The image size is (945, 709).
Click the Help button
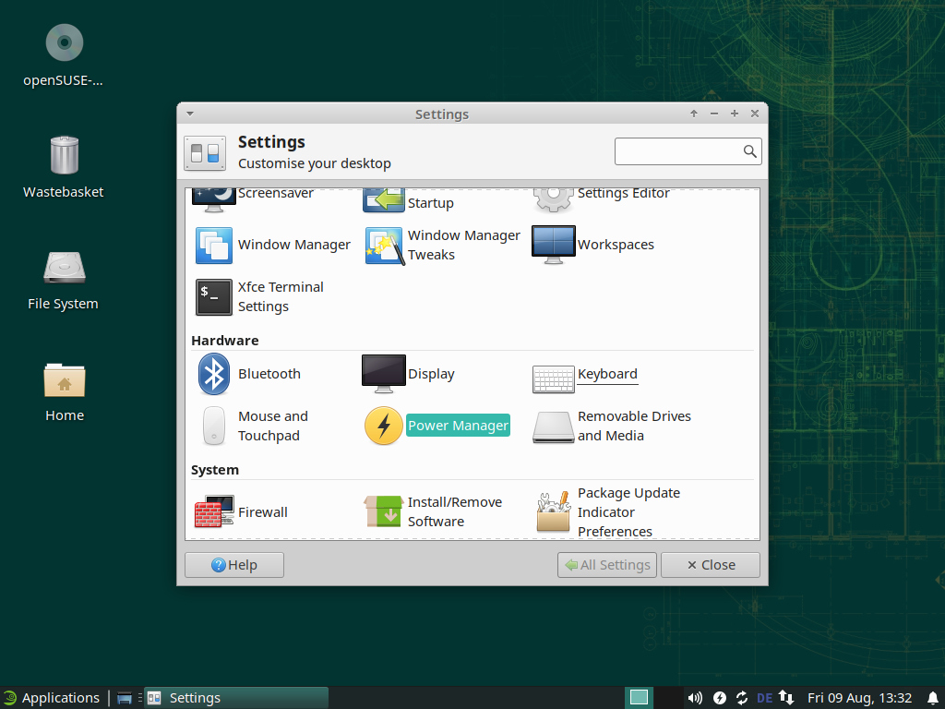click(234, 565)
